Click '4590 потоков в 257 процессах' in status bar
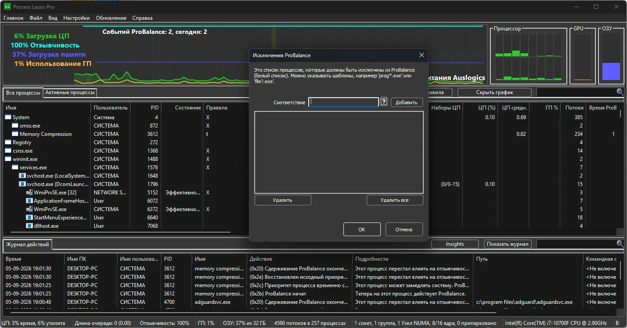 click(x=310, y=323)
